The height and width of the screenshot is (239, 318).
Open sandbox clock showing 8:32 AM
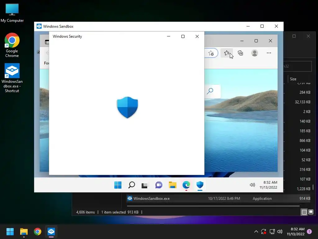[269, 185]
